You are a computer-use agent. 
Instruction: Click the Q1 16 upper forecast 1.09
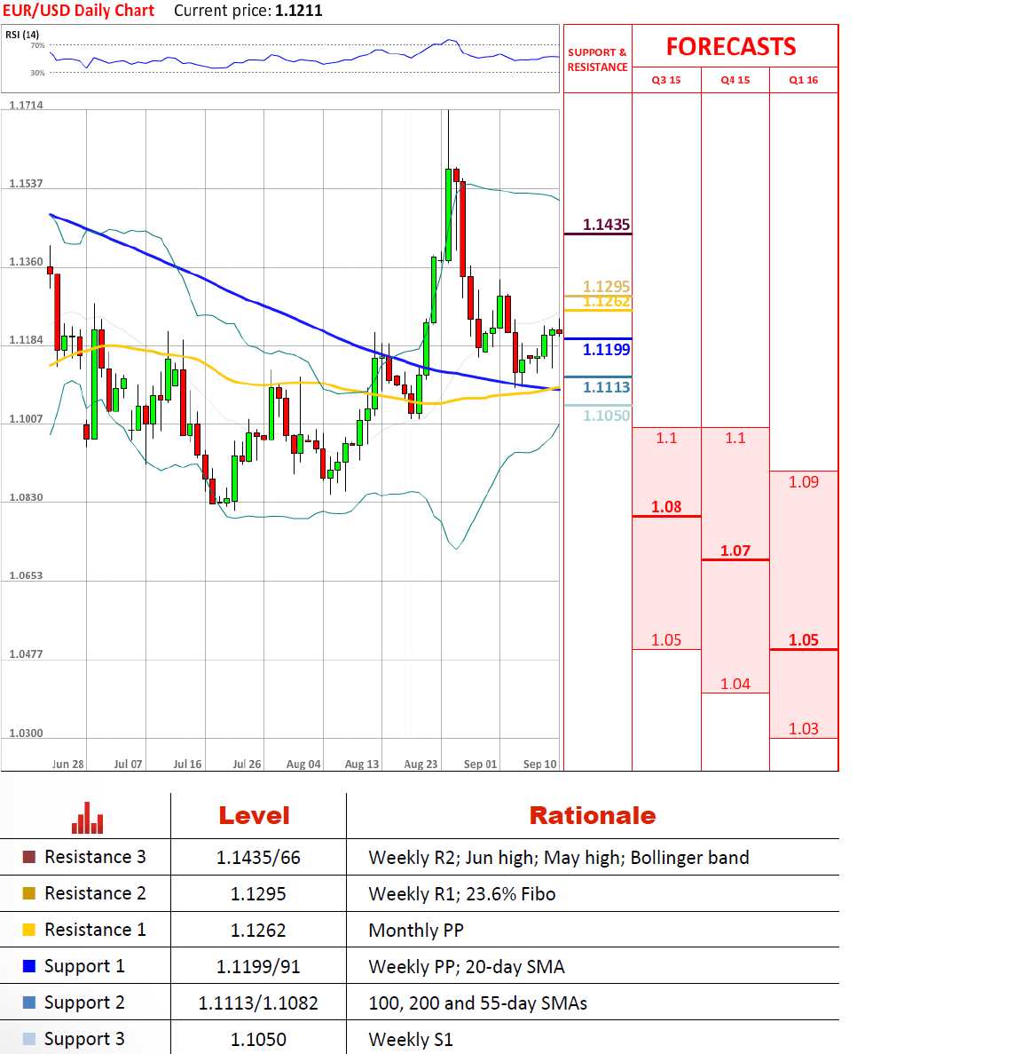(x=804, y=482)
